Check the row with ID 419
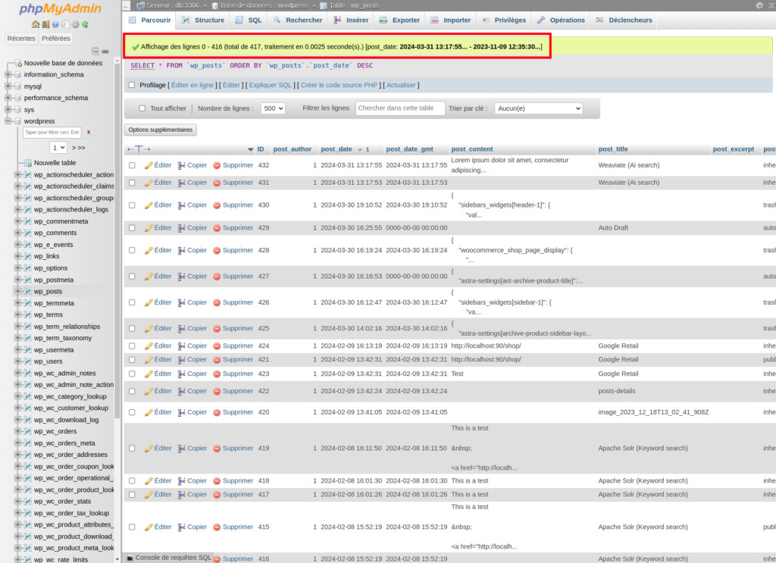 click(x=132, y=449)
